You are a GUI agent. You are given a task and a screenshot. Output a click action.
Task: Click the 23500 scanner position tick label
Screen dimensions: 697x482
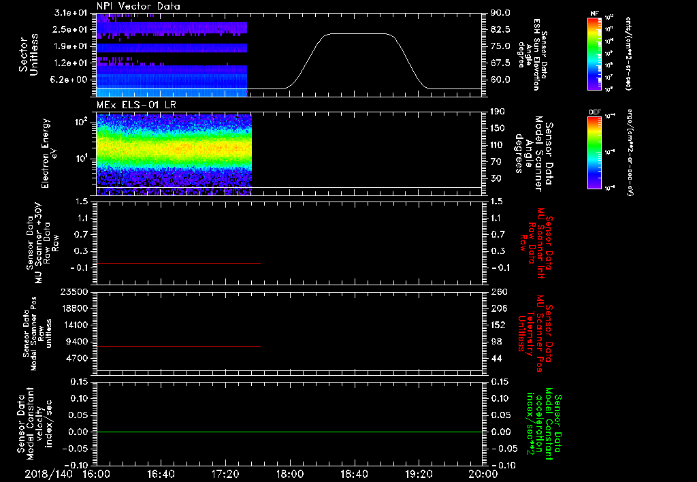pos(74,291)
